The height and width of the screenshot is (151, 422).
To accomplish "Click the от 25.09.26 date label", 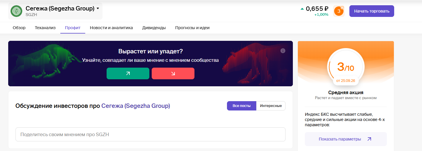I will click(346, 81).
